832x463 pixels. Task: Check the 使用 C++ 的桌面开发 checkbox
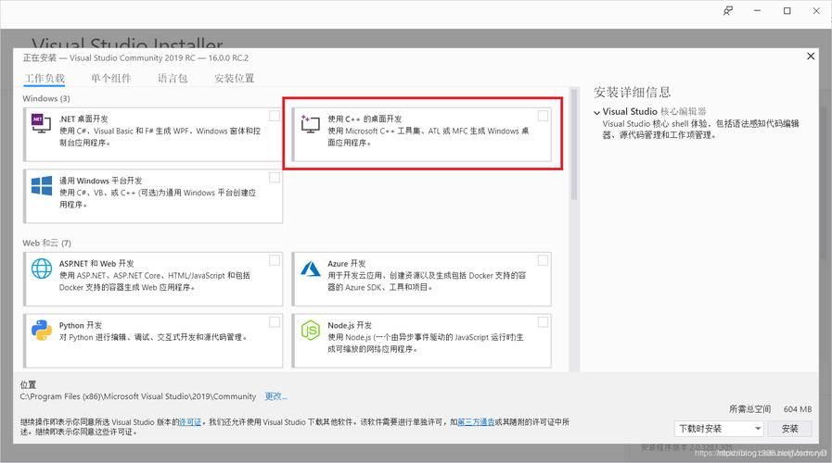coord(543,116)
